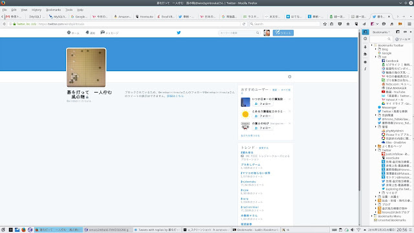Open profile gear settings dropdown
This screenshot has height=233, width=414.
289,76
